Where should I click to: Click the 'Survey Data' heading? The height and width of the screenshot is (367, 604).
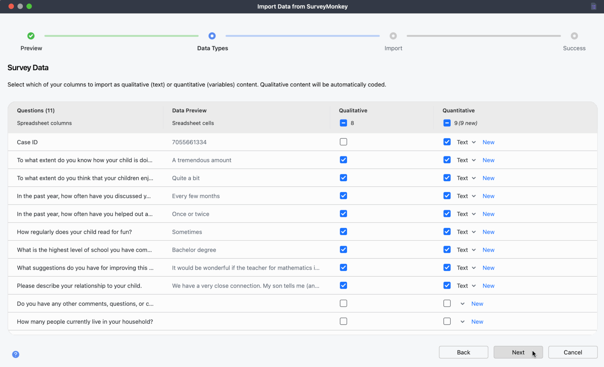tap(28, 68)
